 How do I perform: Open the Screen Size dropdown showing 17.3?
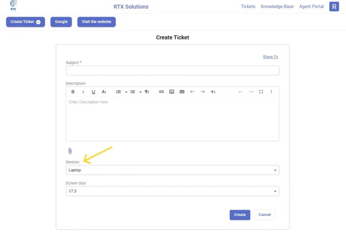pyautogui.click(x=173, y=191)
